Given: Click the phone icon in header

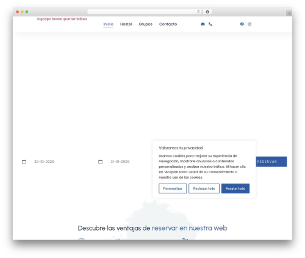Looking at the screenshot, I should coord(210,24).
